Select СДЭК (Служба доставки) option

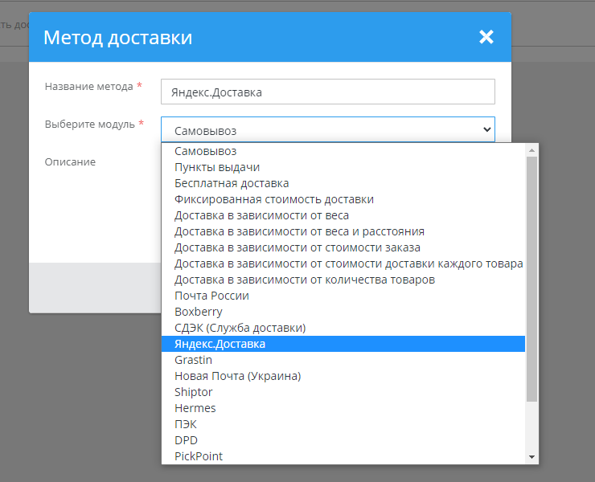[x=240, y=328]
